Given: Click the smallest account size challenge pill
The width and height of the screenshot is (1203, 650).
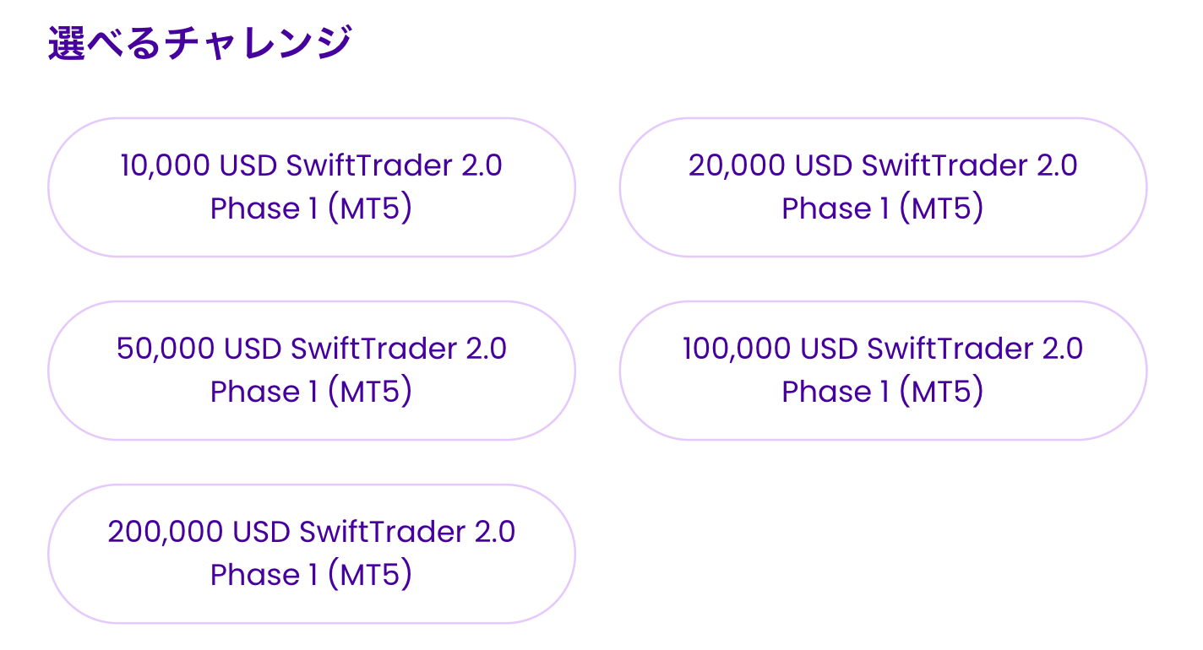Looking at the screenshot, I should (x=311, y=187).
